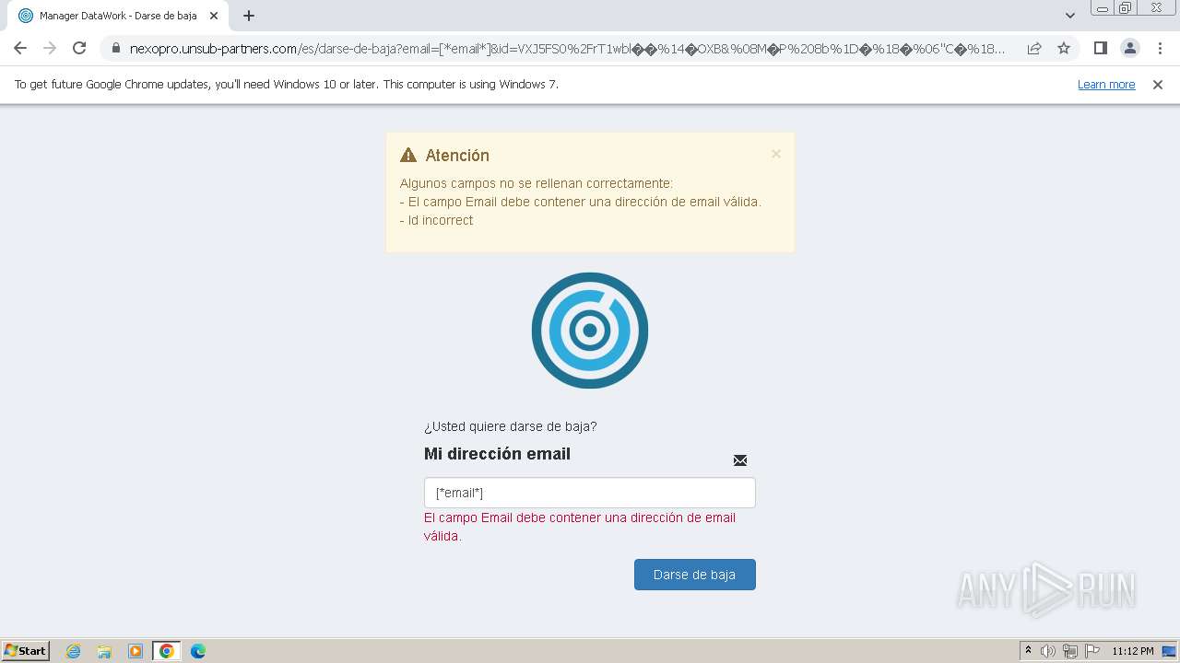This screenshot has width=1180, height=663.
Task: Launch Microsoft Edge from taskbar
Action: tap(198, 651)
